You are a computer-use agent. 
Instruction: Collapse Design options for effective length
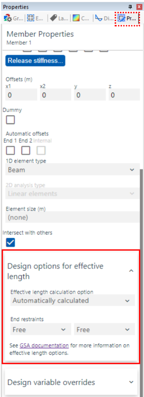(x=131, y=271)
